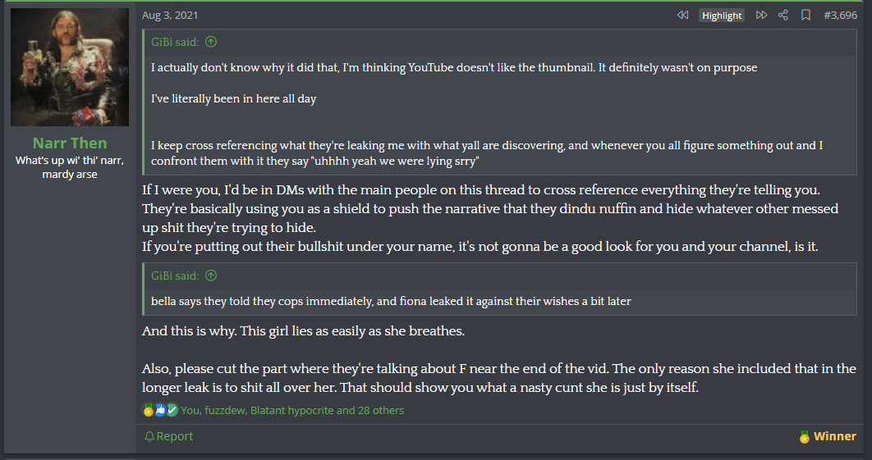This screenshot has height=460, width=872.
Task: Click second 'GiBi said:' quote header
Action: pos(175,275)
